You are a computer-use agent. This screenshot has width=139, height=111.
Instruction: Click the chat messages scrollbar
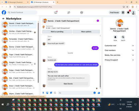[x=100, y=77]
